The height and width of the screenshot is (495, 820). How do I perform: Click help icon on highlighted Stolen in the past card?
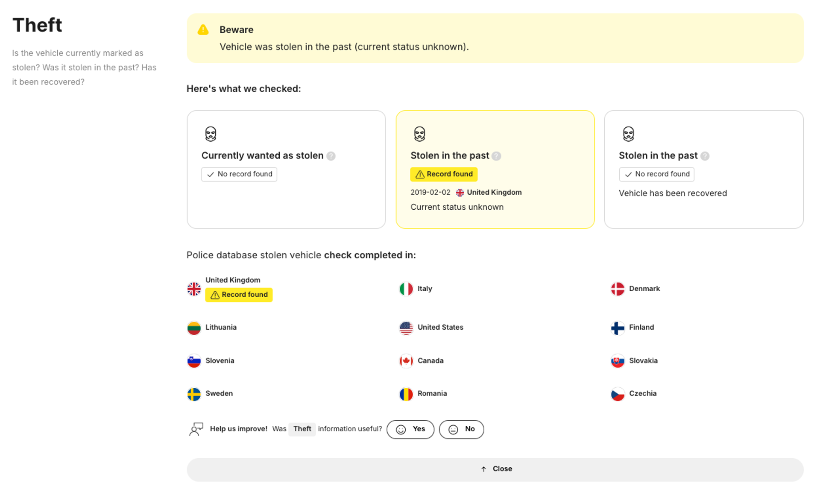[x=496, y=156]
